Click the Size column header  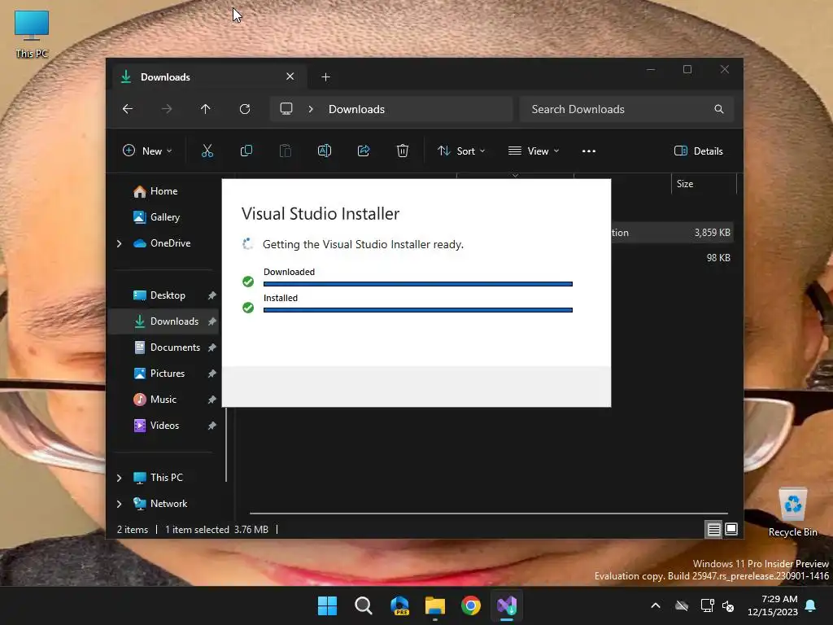704,184
